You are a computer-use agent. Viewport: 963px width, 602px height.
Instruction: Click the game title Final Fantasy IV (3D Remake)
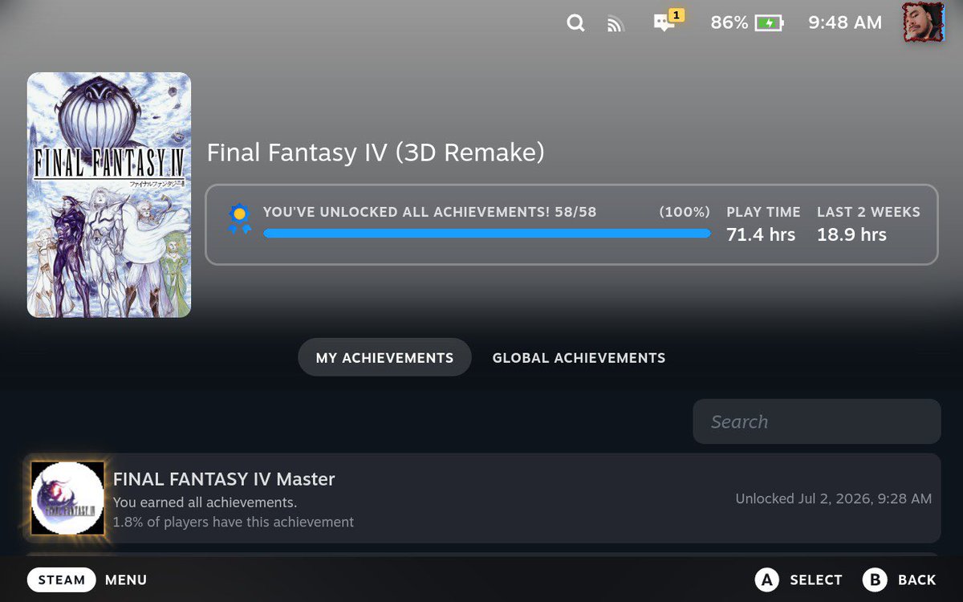click(376, 153)
